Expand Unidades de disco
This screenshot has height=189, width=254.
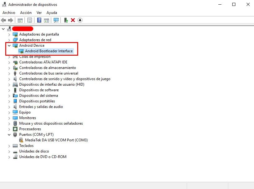click(x=9, y=152)
